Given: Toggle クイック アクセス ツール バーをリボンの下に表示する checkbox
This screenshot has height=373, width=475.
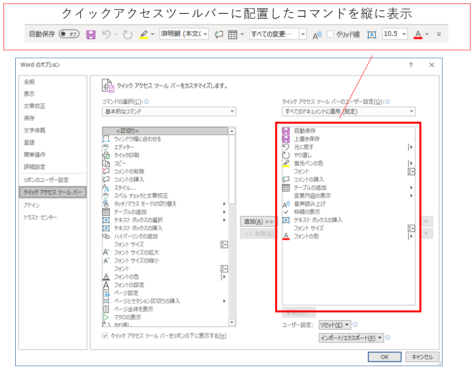Looking at the screenshot, I should pyautogui.click(x=104, y=336).
